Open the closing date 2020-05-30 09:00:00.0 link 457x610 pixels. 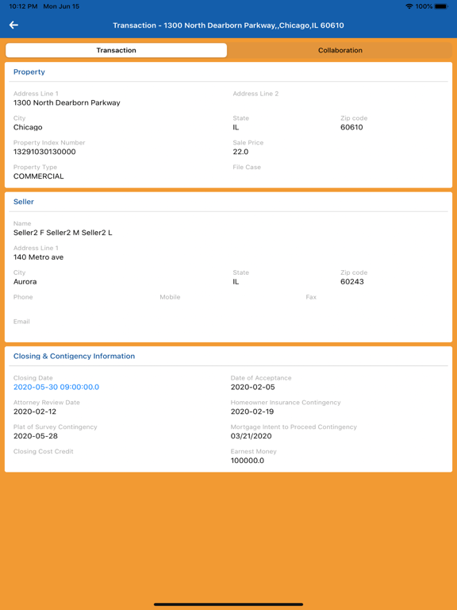pyautogui.click(x=56, y=387)
